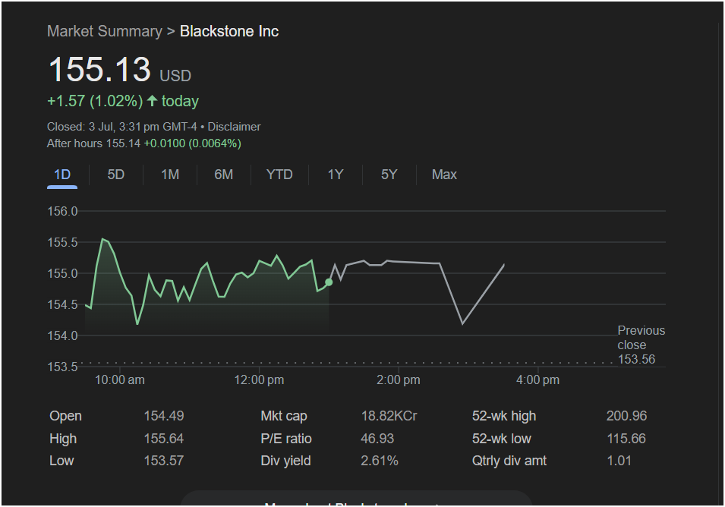Click the Div yield value 2.61%
The image size is (725, 507).
click(x=380, y=461)
